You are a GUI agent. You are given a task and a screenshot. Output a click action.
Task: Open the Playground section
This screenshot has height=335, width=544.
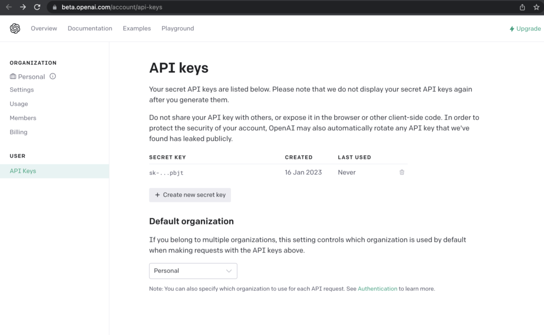(177, 29)
